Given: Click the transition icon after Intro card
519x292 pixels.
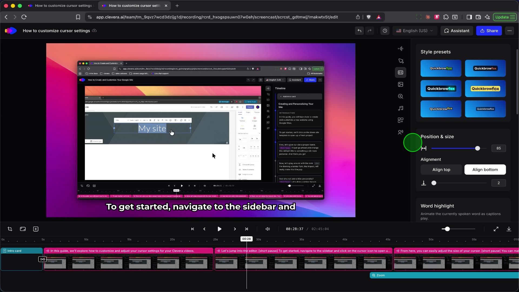Looking at the screenshot, I should point(42,259).
